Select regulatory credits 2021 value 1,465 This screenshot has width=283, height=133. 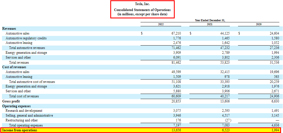pos(226,38)
